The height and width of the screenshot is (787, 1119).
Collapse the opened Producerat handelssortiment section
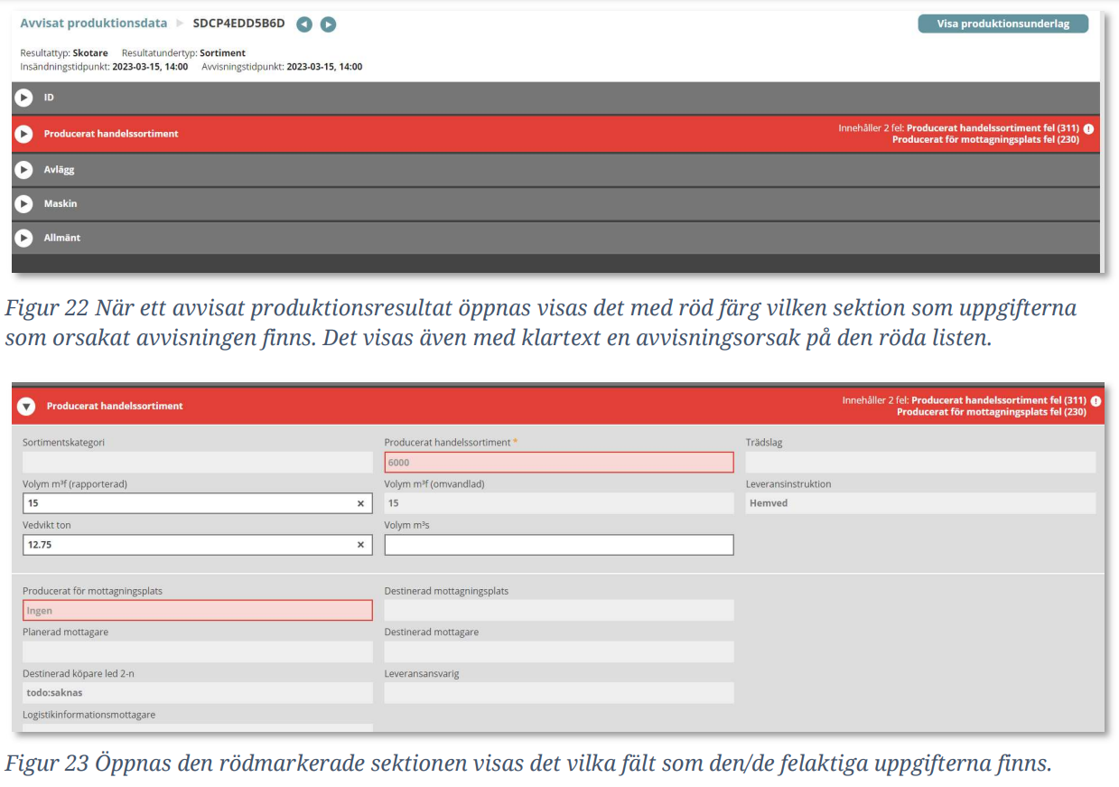pos(26,407)
